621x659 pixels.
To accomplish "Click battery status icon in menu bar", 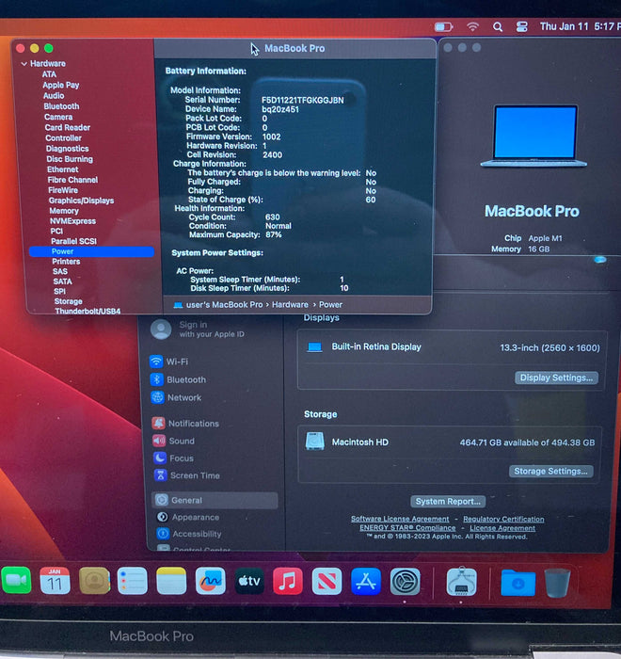I will [443, 27].
